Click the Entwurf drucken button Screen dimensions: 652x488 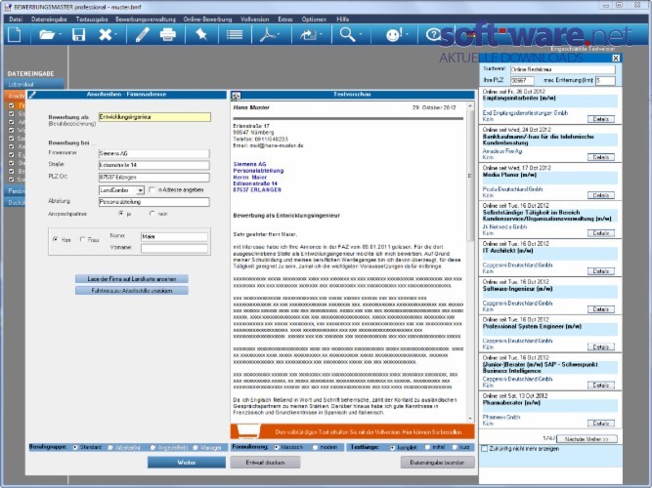coord(265,463)
